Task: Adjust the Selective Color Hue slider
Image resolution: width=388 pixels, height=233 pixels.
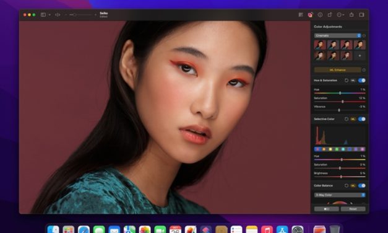Action: pyautogui.click(x=340, y=160)
